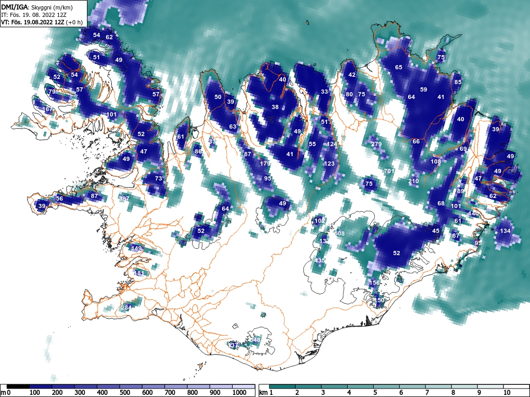Click the visibility value 124 on the map
Image resolution: width=530 pixels, height=397 pixels.
point(332,144)
